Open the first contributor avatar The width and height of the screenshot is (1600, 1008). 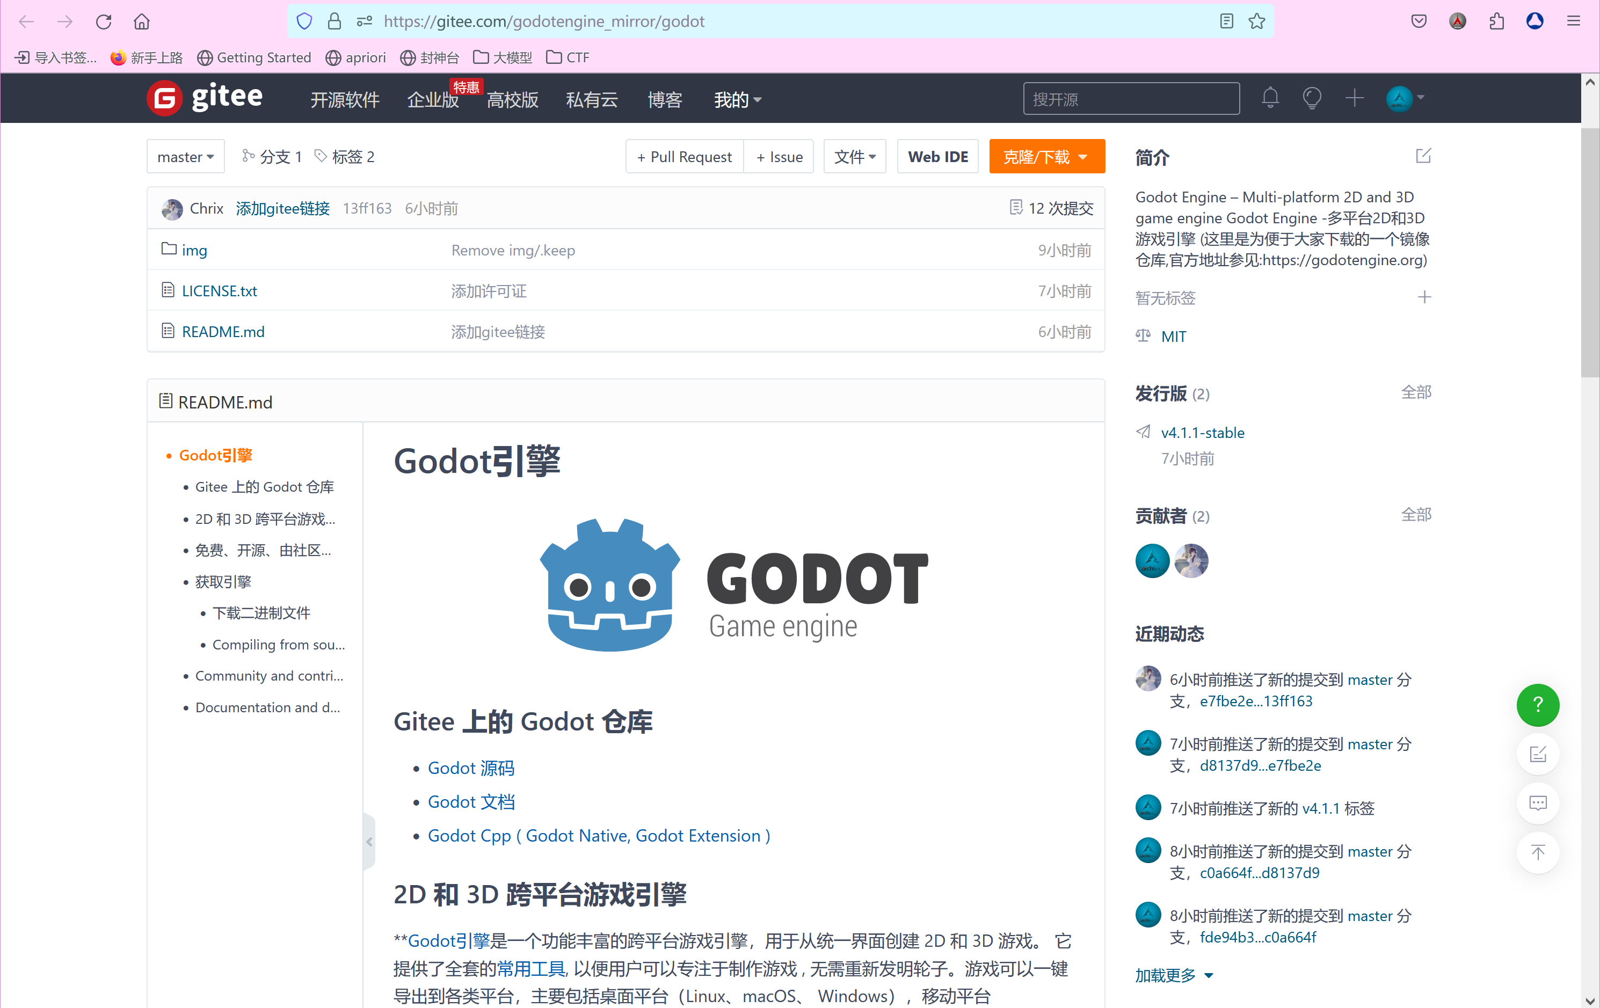(x=1152, y=561)
